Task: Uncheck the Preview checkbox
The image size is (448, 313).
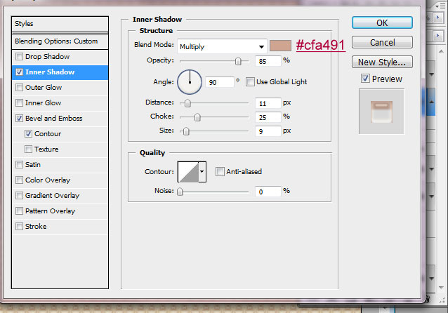Action: coord(365,79)
